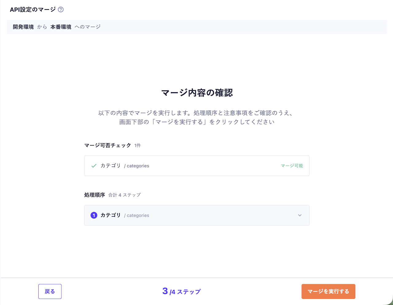This screenshot has width=393, height=305.
Task: Click the カテゴリ label in the merge check row
Action: tap(111, 166)
